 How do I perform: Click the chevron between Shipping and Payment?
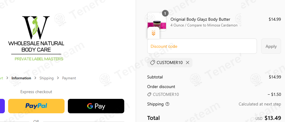click(58, 78)
